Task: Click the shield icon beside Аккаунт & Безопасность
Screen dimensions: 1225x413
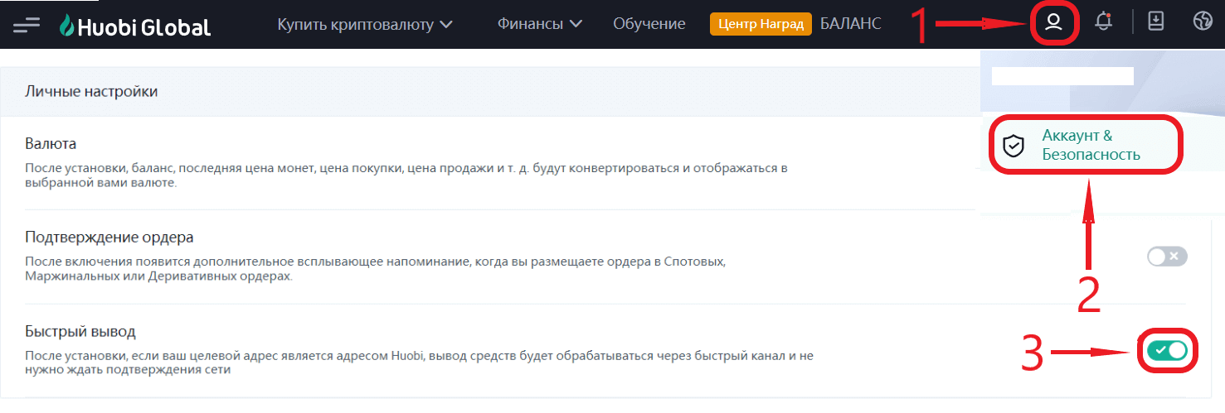Action: (1014, 146)
